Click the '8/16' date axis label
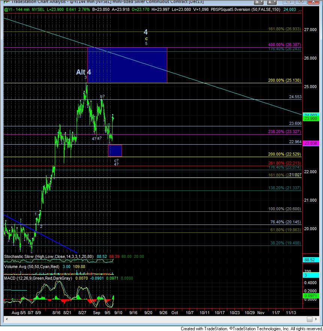The height and width of the screenshot is (331, 323). (56, 313)
